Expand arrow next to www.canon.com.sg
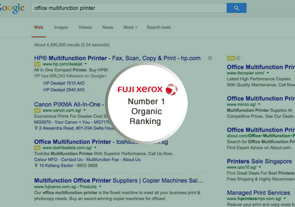Image resolution: width=295 pixels, height=207 pixels. [85, 110]
